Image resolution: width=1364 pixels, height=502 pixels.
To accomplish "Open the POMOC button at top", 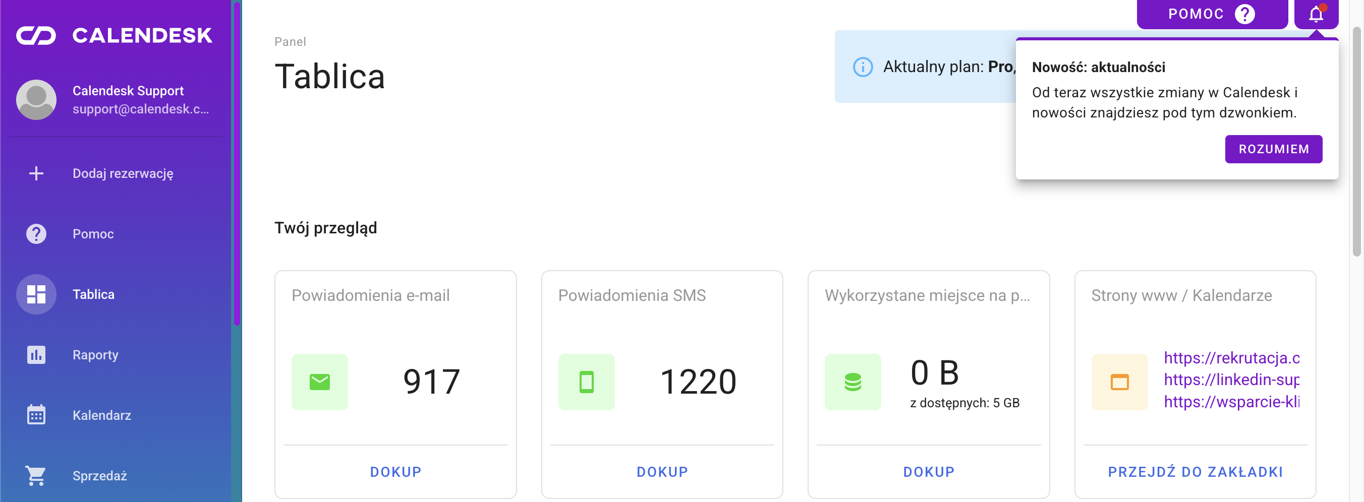I will [1212, 14].
